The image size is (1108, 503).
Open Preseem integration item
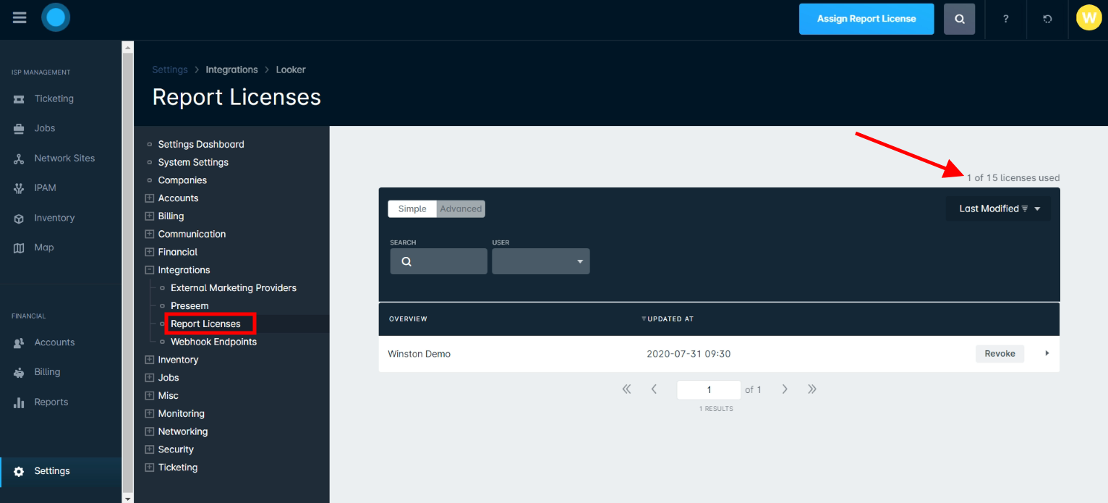[189, 306]
